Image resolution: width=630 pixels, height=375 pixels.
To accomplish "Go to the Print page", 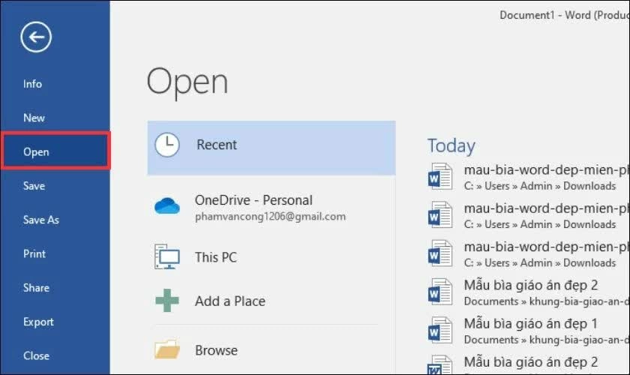I will point(34,253).
